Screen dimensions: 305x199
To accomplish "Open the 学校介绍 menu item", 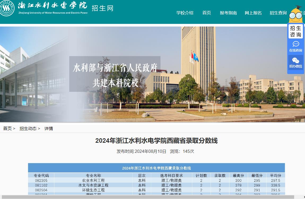I will (185, 13).
